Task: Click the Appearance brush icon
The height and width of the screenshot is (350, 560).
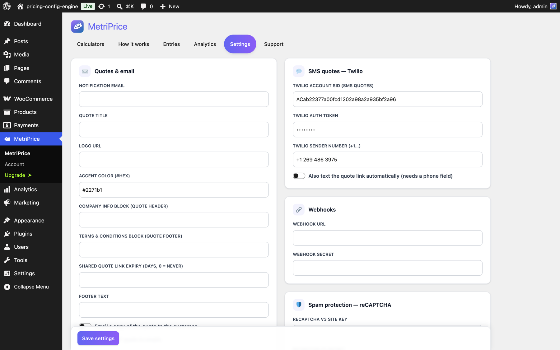Action: click(7, 220)
